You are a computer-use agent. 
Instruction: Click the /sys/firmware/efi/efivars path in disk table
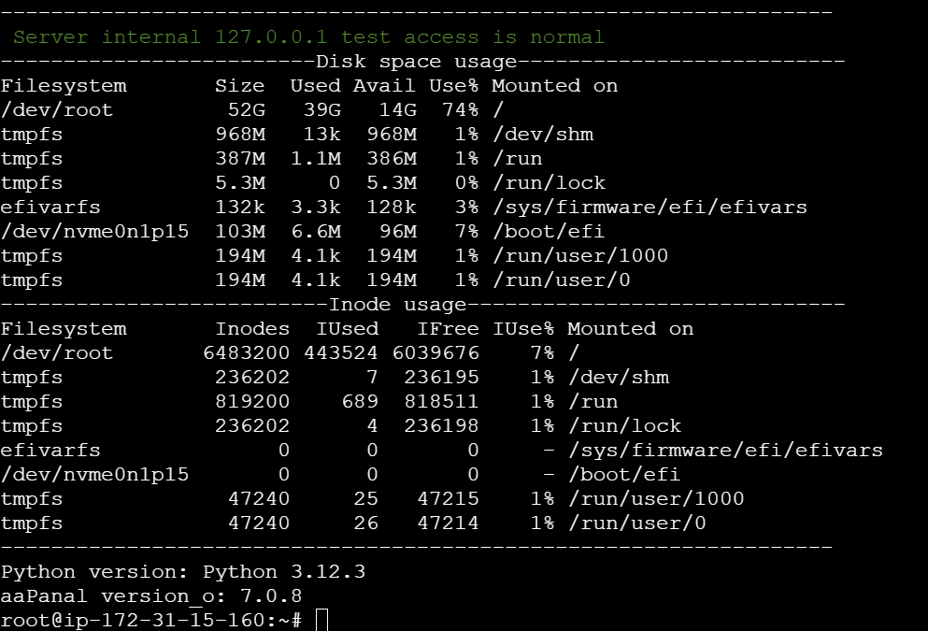(649, 208)
